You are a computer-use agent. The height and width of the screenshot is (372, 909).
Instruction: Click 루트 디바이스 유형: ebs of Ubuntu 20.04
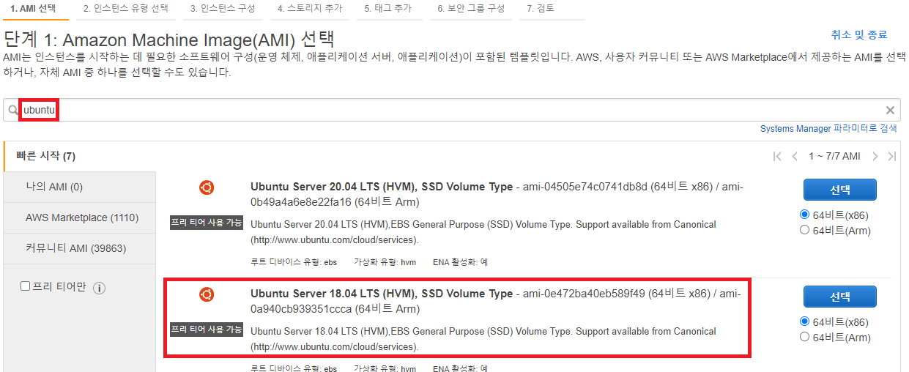coord(294,261)
